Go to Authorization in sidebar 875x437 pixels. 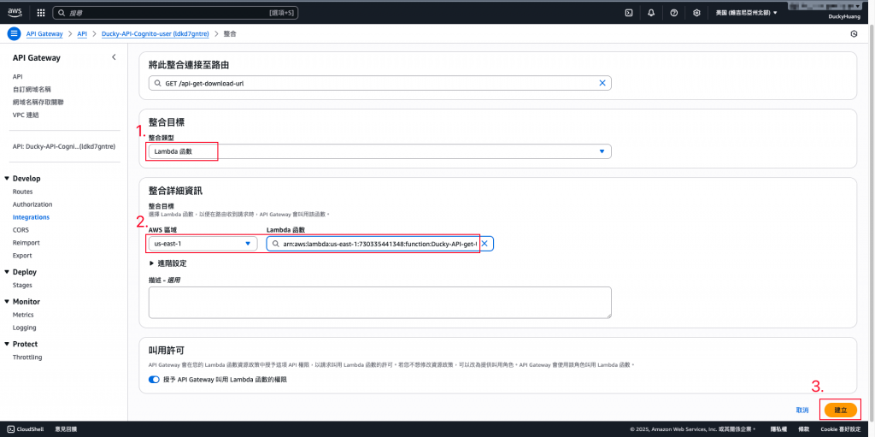coord(32,204)
